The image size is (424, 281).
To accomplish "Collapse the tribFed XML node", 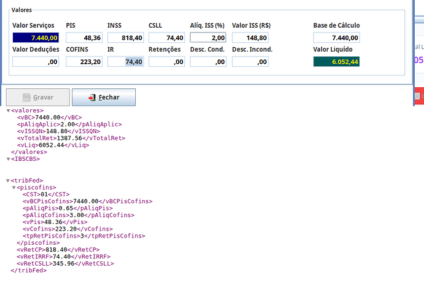I will (9, 180).
